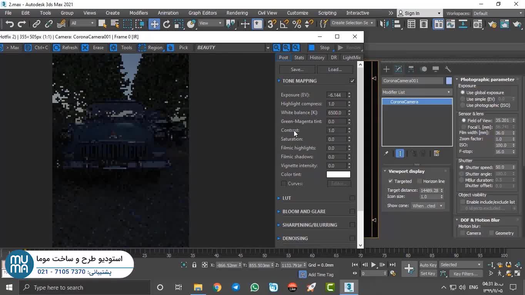Open the Modifier List dropdown
This screenshot has height=295, width=525.
pyautogui.click(x=416, y=92)
